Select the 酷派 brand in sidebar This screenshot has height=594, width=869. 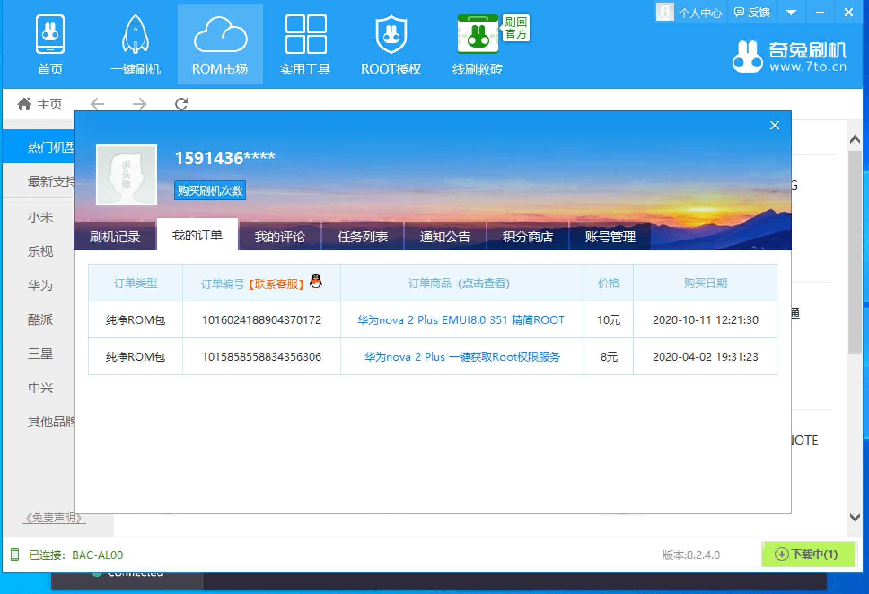pos(40,319)
